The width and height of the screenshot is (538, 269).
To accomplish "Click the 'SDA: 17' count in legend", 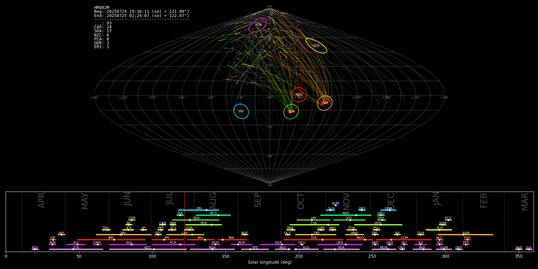I will (103, 31).
